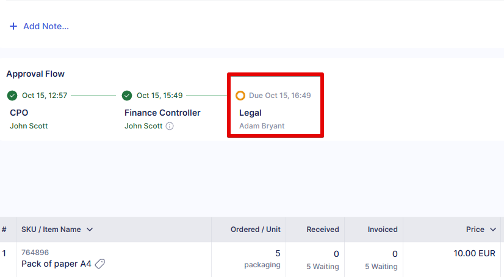Click the Add Note link
The image size is (504, 277).
pyautogui.click(x=46, y=26)
